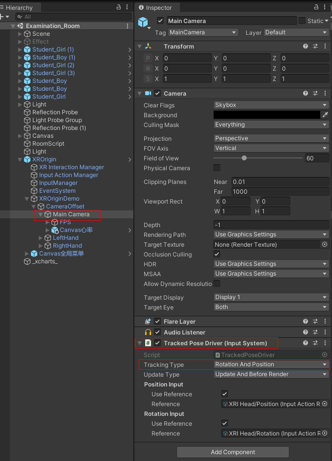The width and height of the screenshot is (332, 461).
Task: Toggle Flare Layer component enabled checkbox
Action: pos(157,321)
